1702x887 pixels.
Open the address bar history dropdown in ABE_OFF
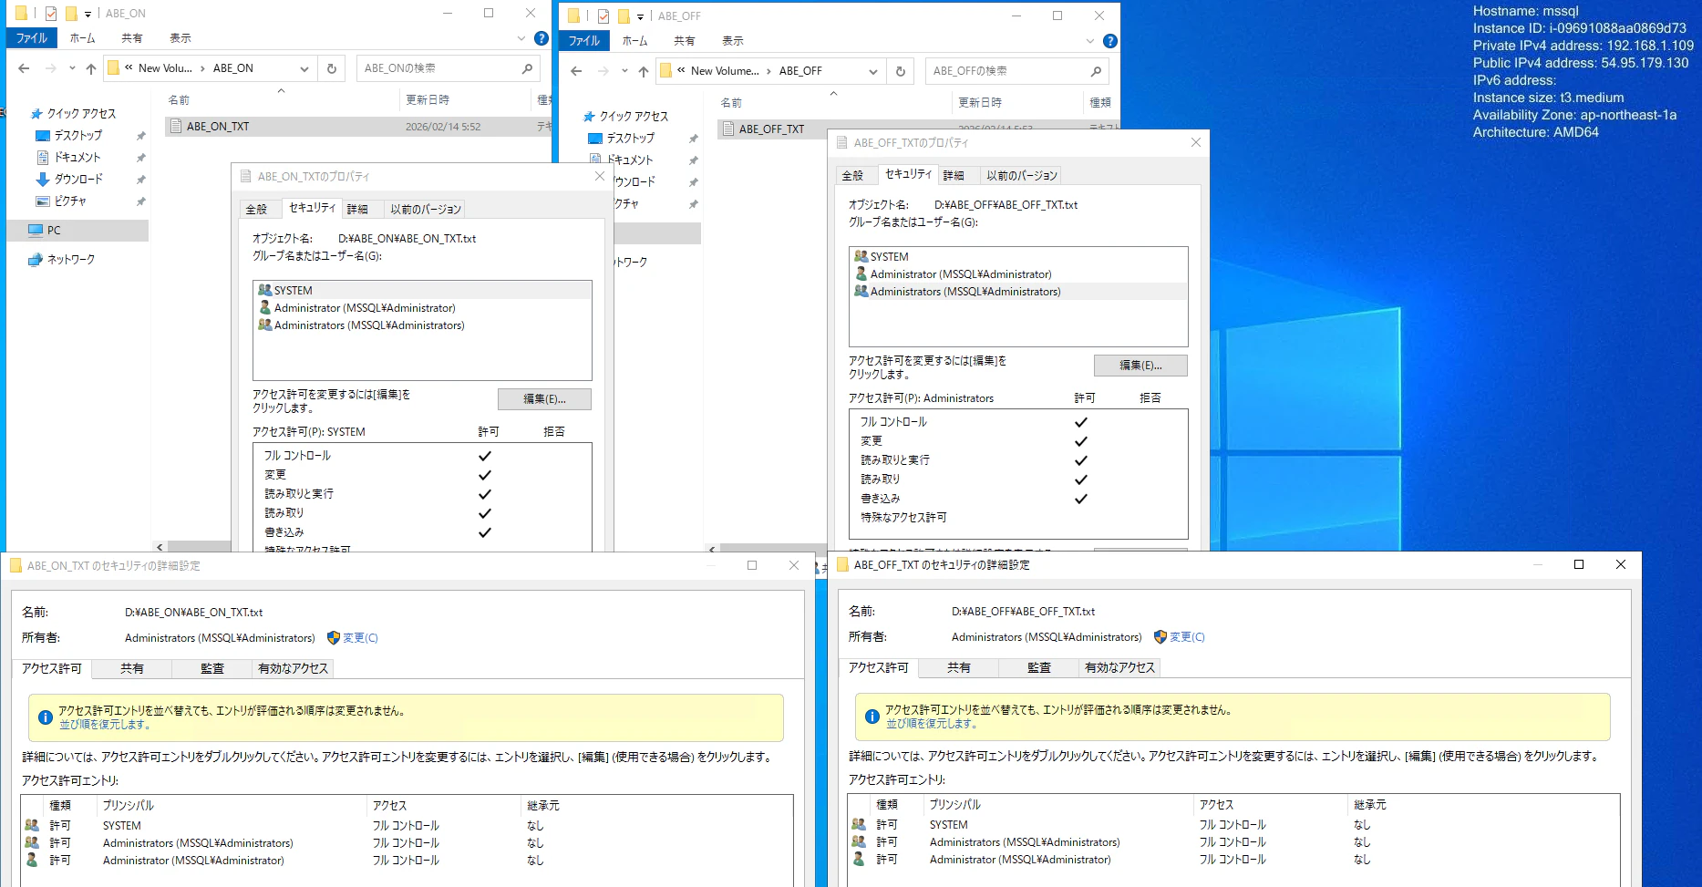(x=873, y=71)
